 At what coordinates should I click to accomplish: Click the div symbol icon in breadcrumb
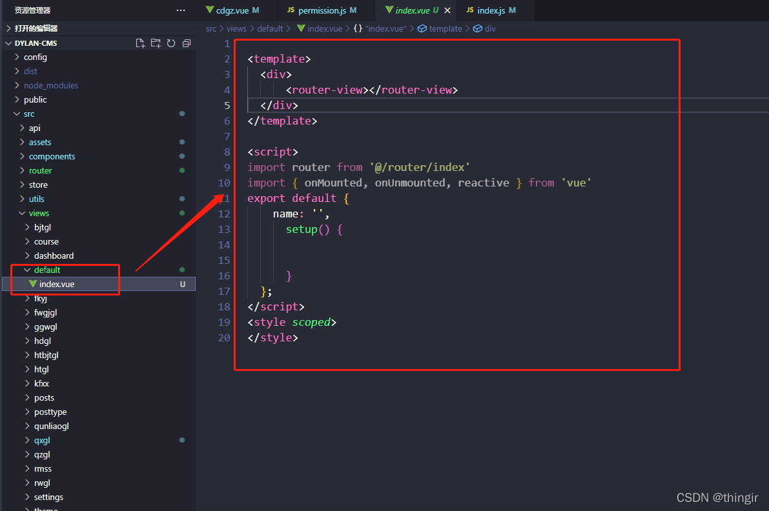pos(477,28)
